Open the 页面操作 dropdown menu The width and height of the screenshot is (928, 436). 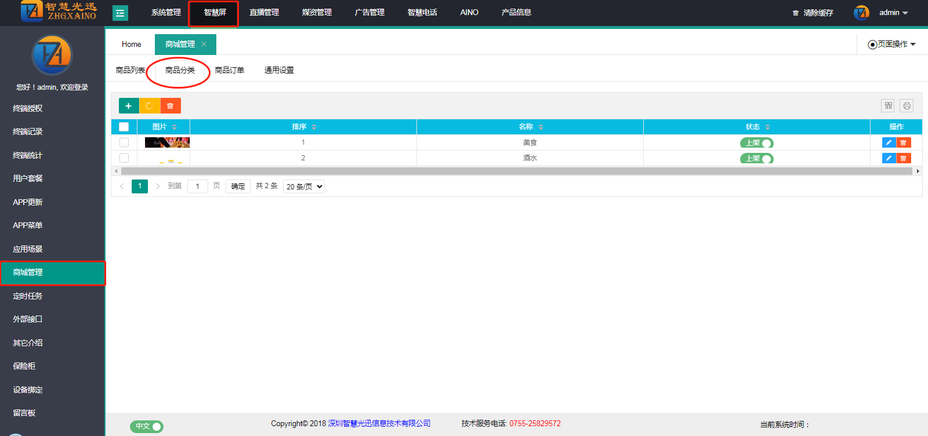892,44
